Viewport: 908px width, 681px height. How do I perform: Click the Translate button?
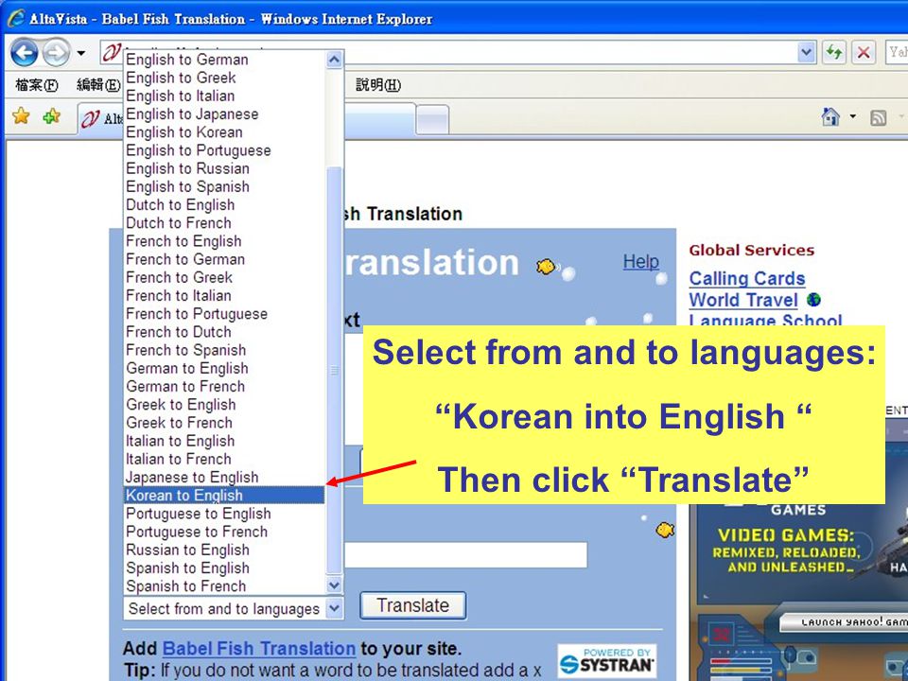tap(413, 605)
